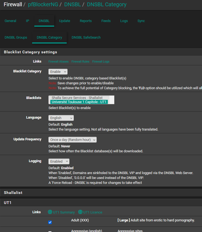
Task: Follow the Firewall Rules link
Action: click(x=80, y=61)
